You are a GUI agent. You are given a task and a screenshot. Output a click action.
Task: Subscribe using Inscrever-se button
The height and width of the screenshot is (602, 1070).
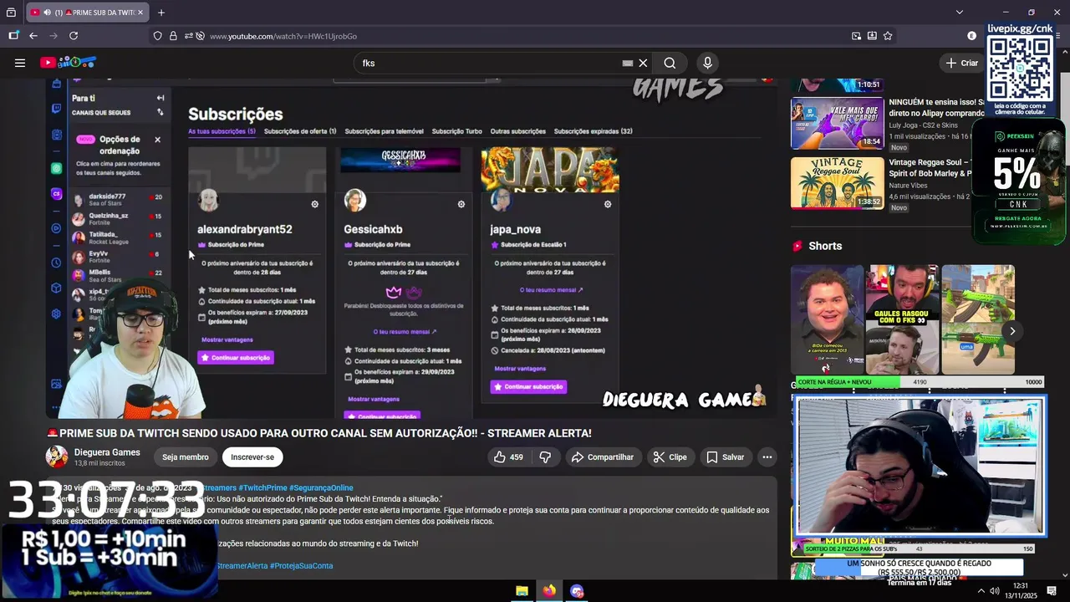point(252,457)
